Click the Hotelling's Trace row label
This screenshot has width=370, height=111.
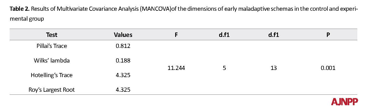click(52, 75)
